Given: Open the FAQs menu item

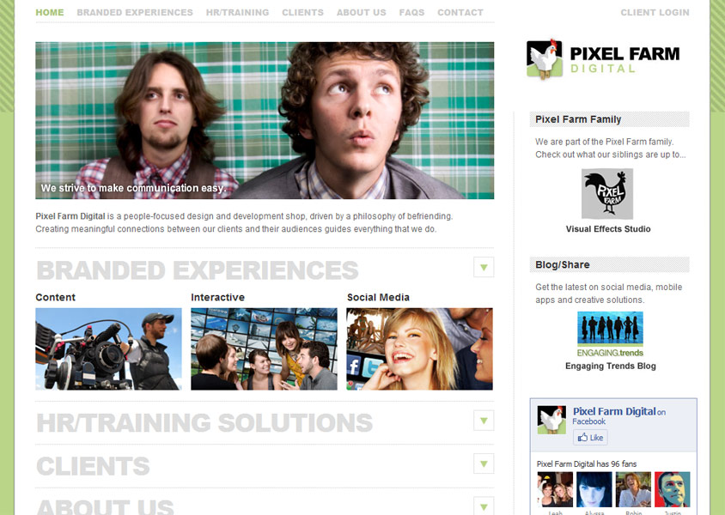Looking at the screenshot, I should point(411,13).
